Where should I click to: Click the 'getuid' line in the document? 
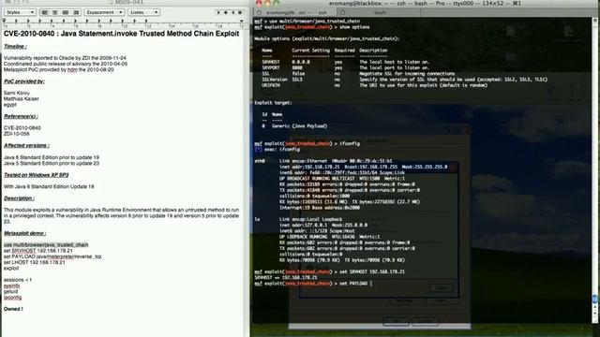pos(10,291)
